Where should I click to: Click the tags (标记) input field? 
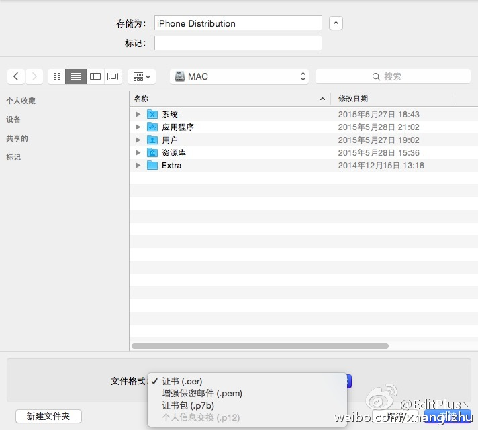[238, 43]
